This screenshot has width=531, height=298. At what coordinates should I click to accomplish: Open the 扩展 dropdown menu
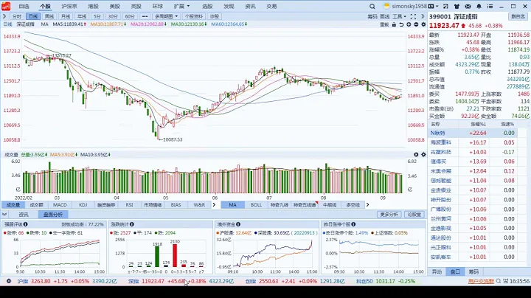[x=181, y=7]
